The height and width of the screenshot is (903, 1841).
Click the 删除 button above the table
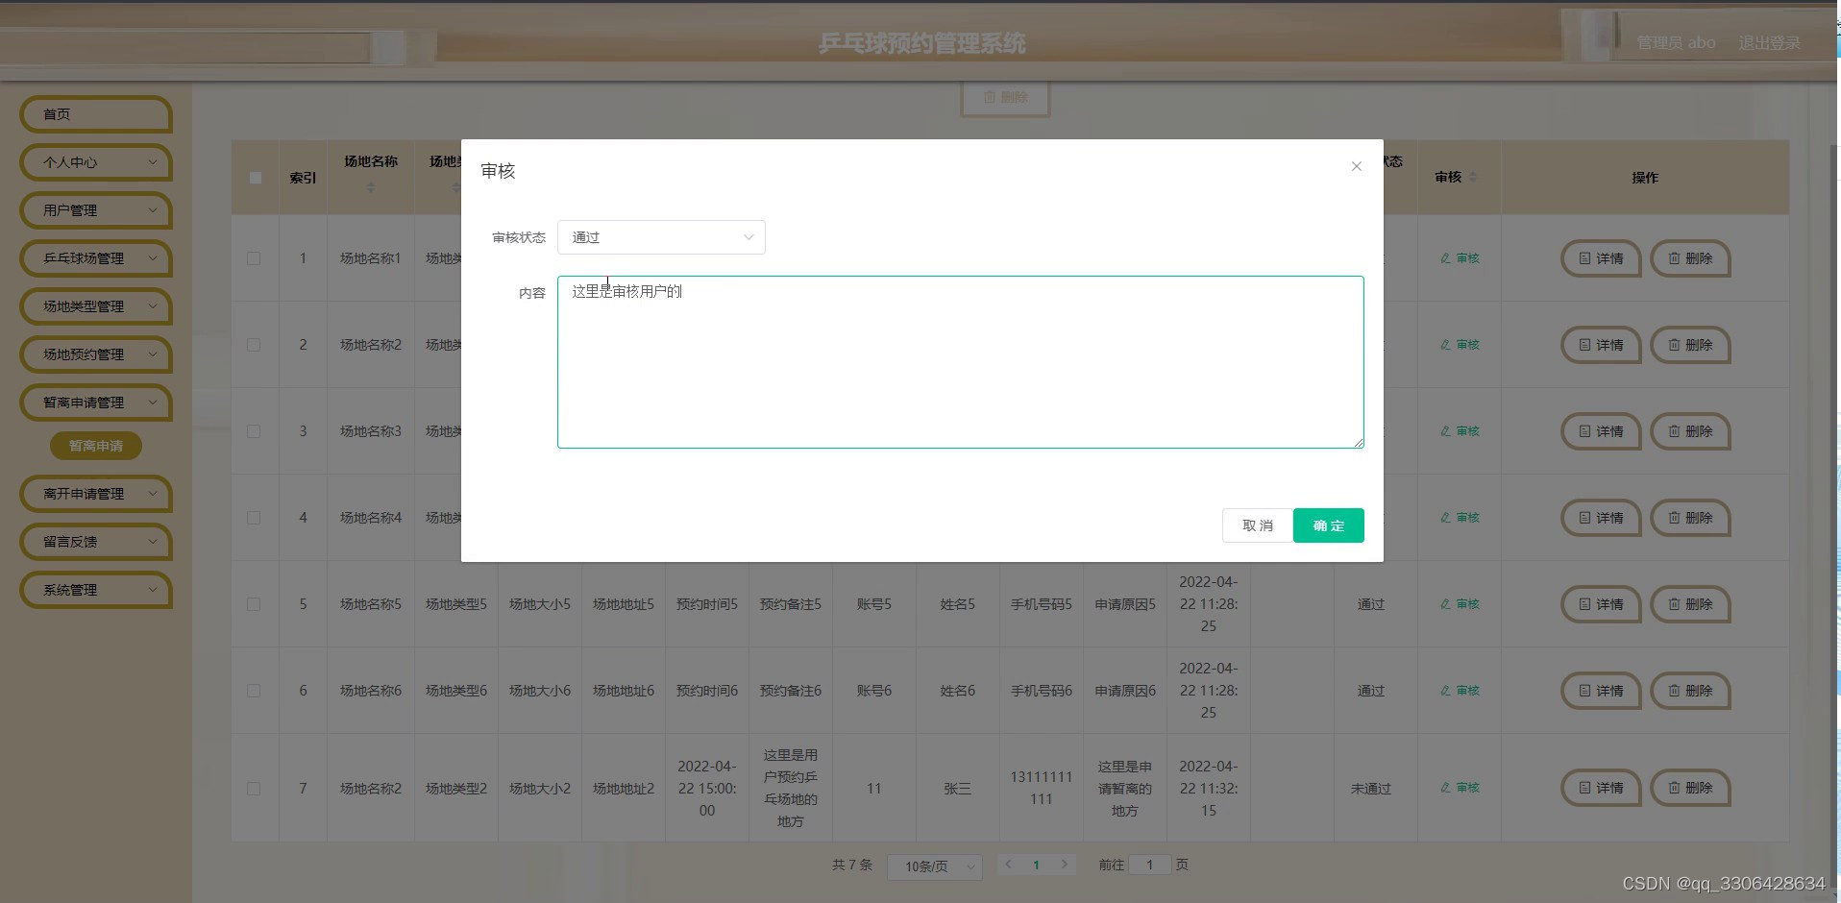pos(1005,97)
